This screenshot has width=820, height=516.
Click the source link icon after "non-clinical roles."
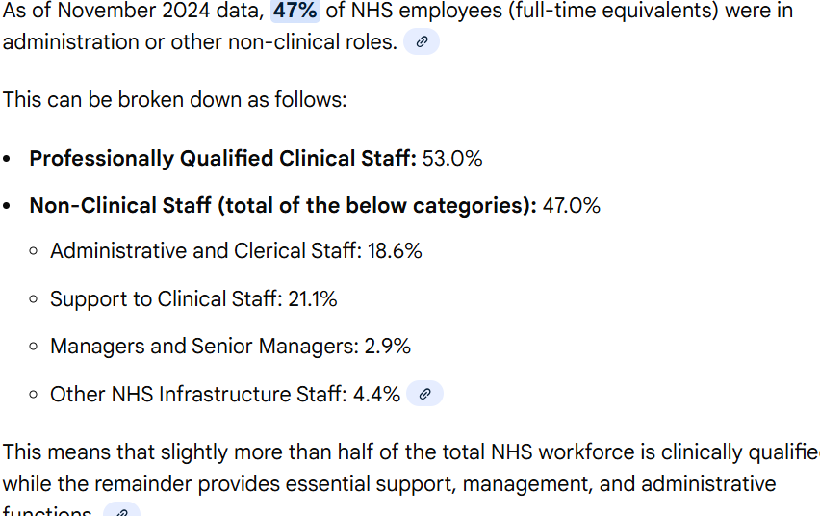[x=421, y=42]
